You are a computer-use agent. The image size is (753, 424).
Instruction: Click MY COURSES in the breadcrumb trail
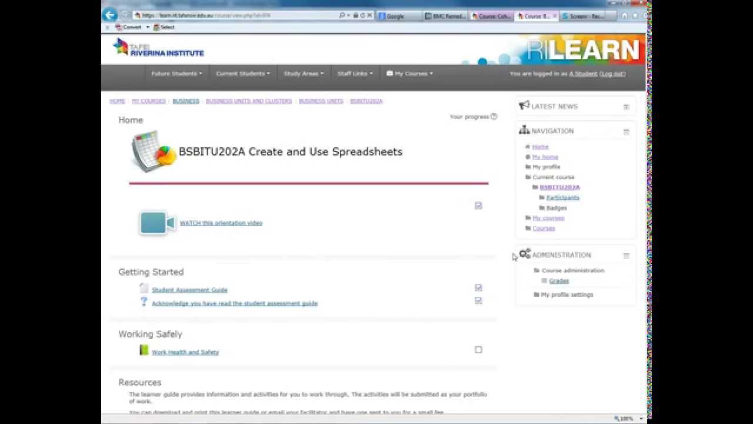pyautogui.click(x=148, y=101)
